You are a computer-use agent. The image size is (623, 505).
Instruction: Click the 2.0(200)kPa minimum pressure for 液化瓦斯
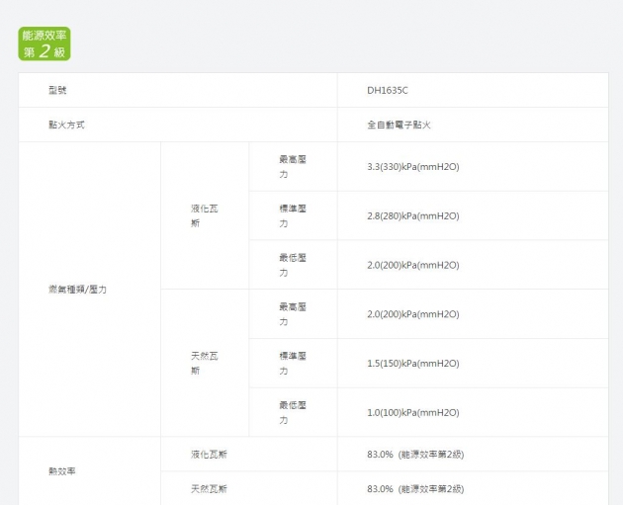[412, 265]
